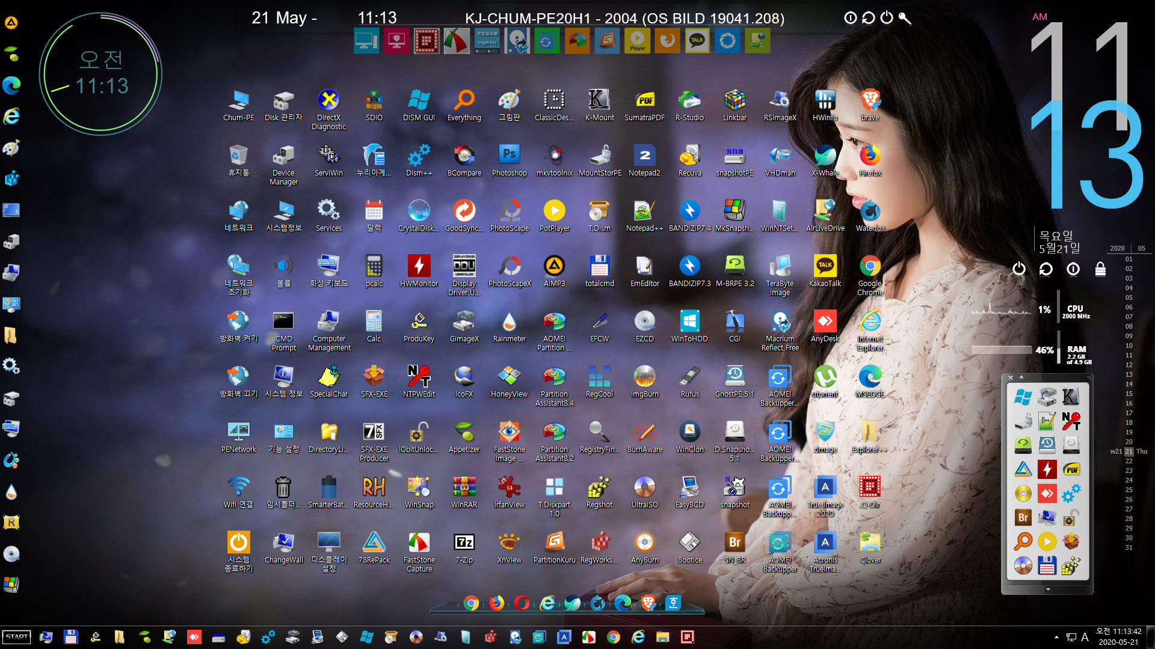Open AnyDesk desktop shortcut

click(825, 327)
